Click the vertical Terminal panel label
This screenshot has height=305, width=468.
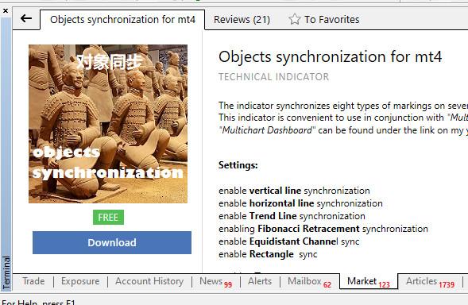(6, 272)
